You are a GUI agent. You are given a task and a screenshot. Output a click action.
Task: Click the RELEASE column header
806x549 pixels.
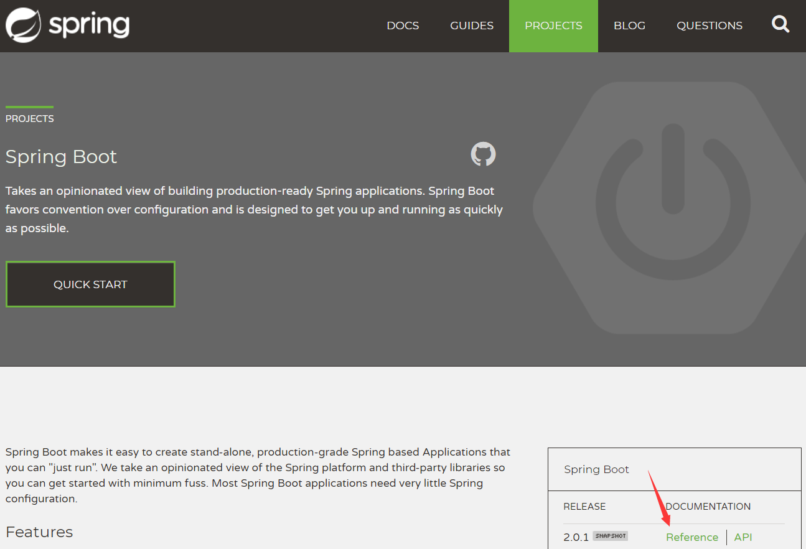[x=584, y=506]
